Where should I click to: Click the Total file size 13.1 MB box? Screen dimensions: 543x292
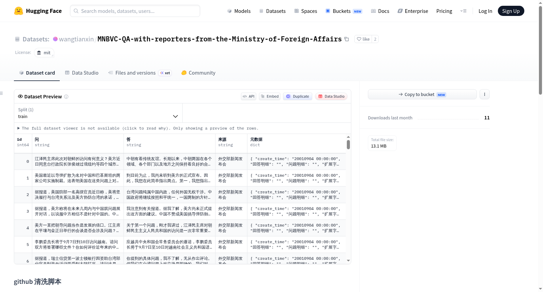click(382, 143)
